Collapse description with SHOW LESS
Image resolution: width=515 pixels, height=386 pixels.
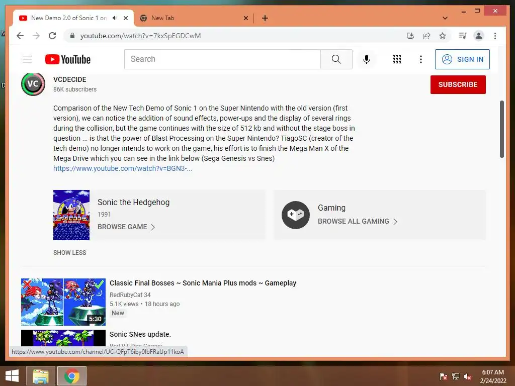(x=69, y=253)
